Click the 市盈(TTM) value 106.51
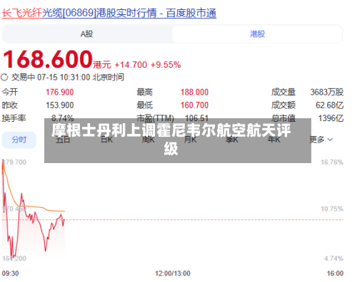357x282 pixels. pyautogui.click(x=197, y=118)
